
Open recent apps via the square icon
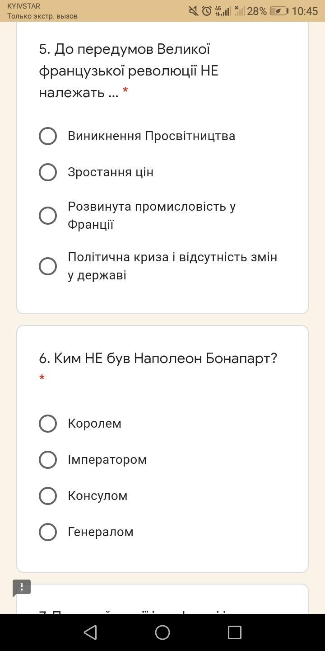point(235,632)
